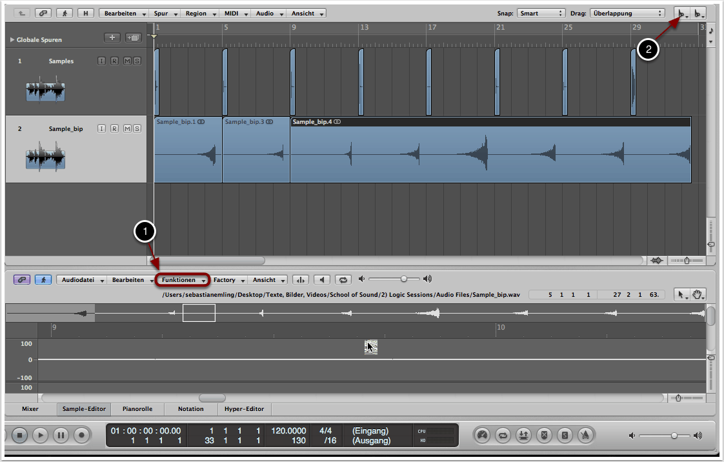Open the Funktionen menu in Sample Editor

183,280
